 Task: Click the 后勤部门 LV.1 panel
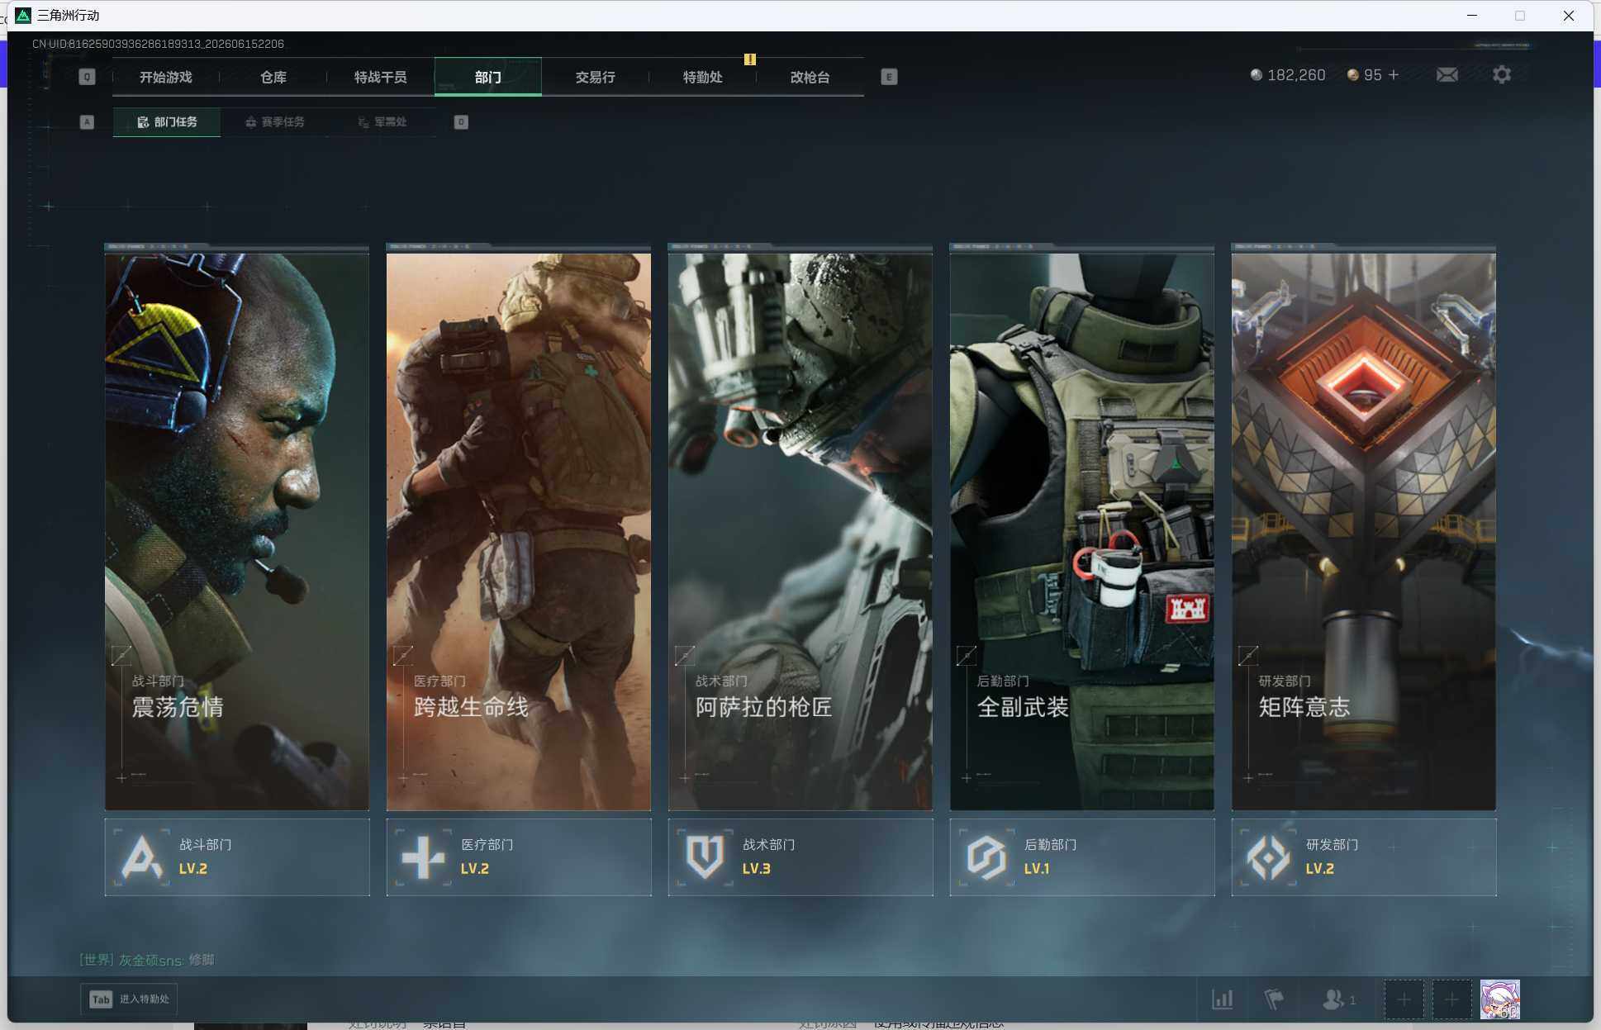[x=1082, y=857]
